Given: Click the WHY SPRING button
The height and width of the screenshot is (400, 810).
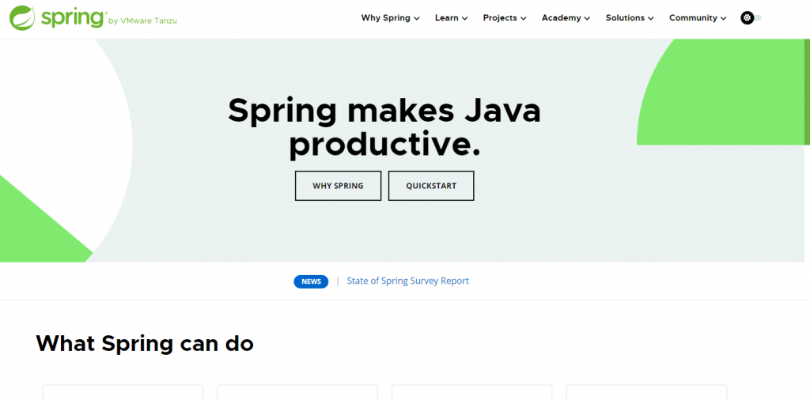Looking at the screenshot, I should point(339,186).
